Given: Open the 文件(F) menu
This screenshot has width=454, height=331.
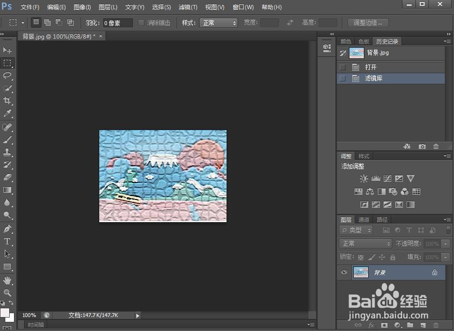Looking at the screenshot, I should [x=30, y=7].
